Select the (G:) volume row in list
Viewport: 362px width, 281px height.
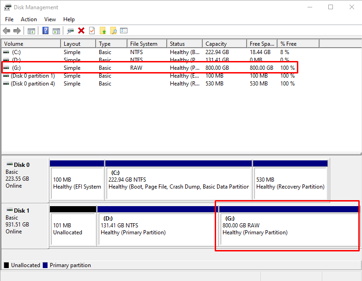click(150, 68)
